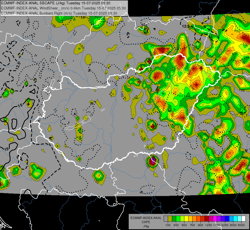Select the dark red swatch before 1250
The image size is (250, 230).
point(207,219)
